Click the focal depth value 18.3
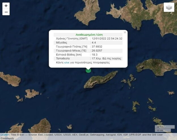Viewport: 177px width, 140px height. [x=94, y=54]
